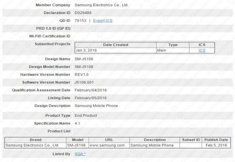Image resolution: width=235 pixels, height=162 pixels.
Task: Click End Product value
Action: point(86,115)
